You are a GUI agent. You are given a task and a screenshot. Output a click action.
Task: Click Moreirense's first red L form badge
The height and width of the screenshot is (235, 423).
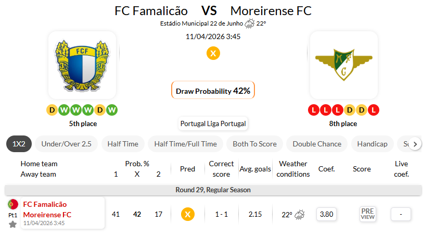pos(313,110)
